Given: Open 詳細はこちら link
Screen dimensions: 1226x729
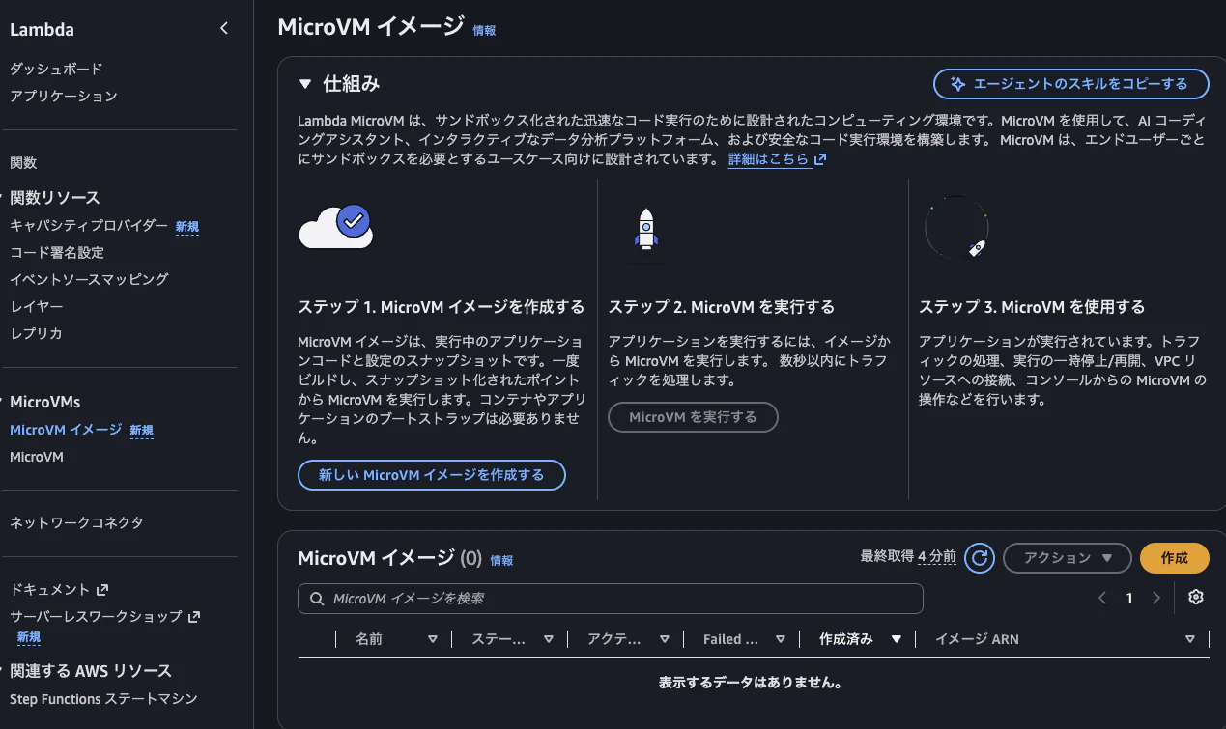Looking at the screenshot, I should (x=768, y=160).
